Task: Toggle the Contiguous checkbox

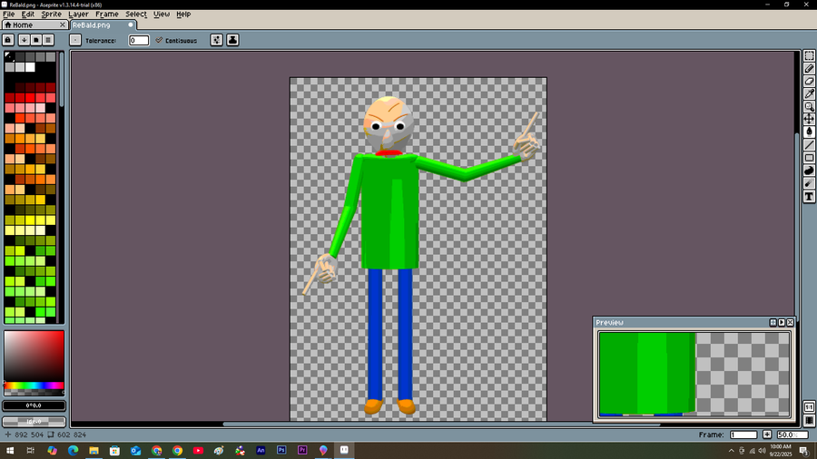Action: (176, 40)
